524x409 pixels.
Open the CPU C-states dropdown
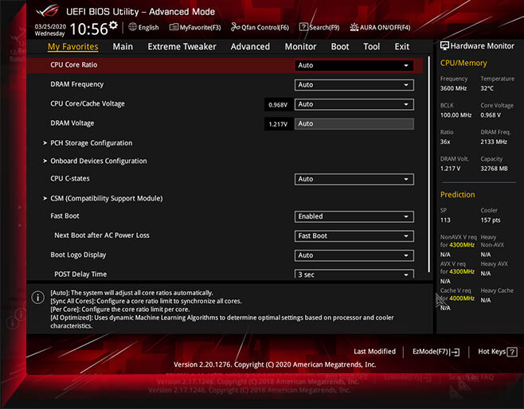[354, 179]
